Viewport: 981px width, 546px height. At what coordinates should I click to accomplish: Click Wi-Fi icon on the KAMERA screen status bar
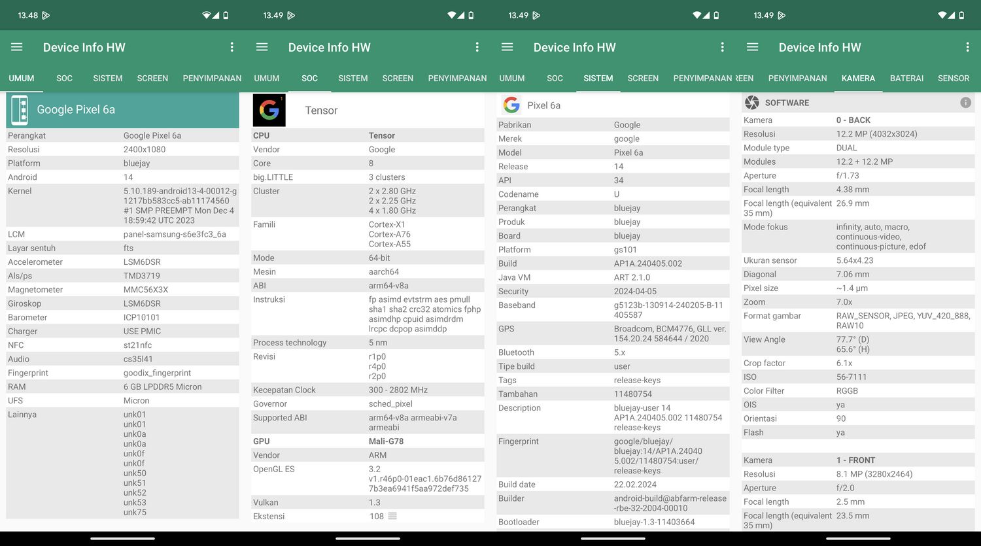tap(942, 15)
